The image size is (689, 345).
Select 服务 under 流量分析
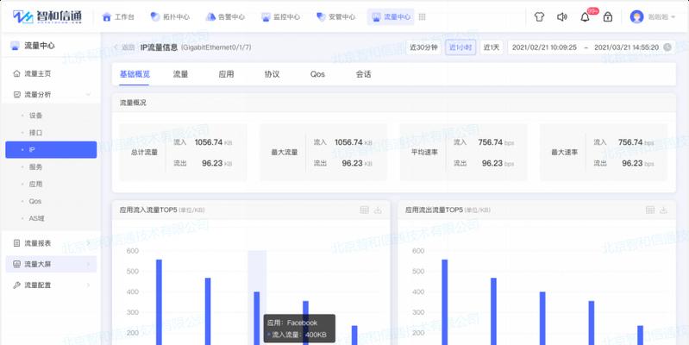(x=35, y=167)
